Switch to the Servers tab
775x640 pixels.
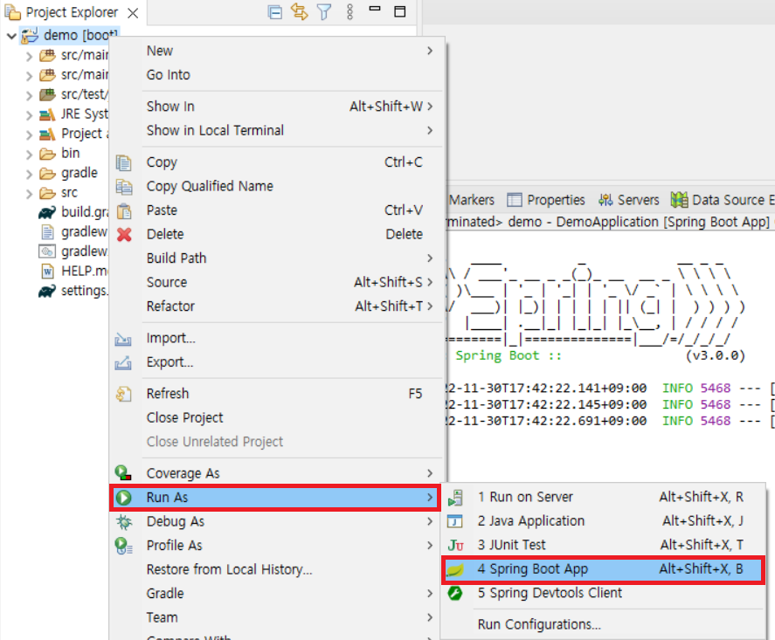click(x=629, y=200)
